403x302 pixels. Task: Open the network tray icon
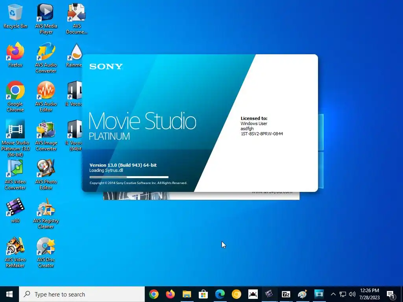343,294
